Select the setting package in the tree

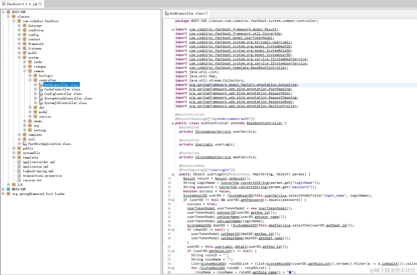[x=40, y=130]
